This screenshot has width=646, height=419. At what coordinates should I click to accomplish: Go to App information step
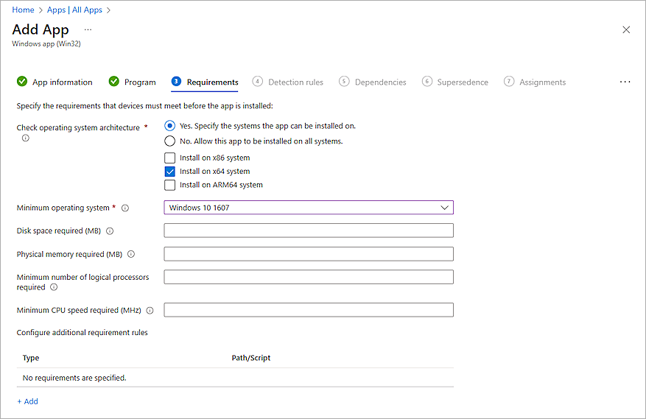(x=55, y=82)
